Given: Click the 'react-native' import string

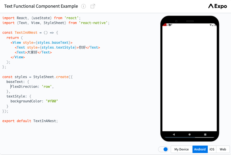Looking at the screenshot, I should coord(93,23).
